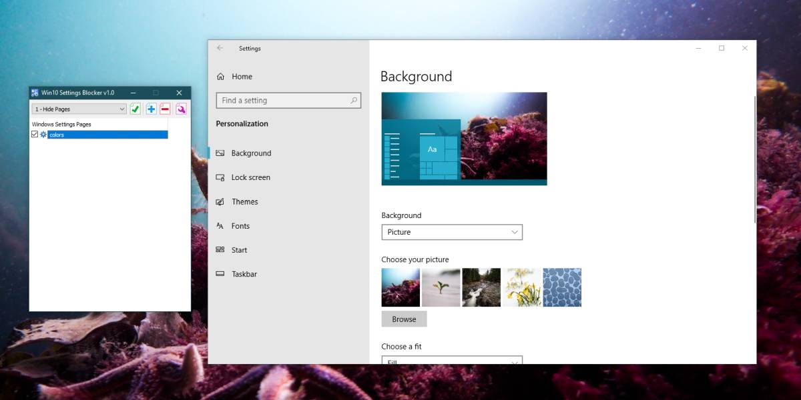Pick the blue pebbles picture thumbnail
801x400 pixels.
562,287
